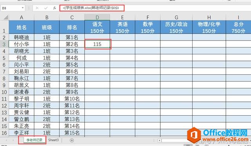Screen dimensions: 251x146
Task: Click the name cell 刘易阳
Action: tap(22, 72)
